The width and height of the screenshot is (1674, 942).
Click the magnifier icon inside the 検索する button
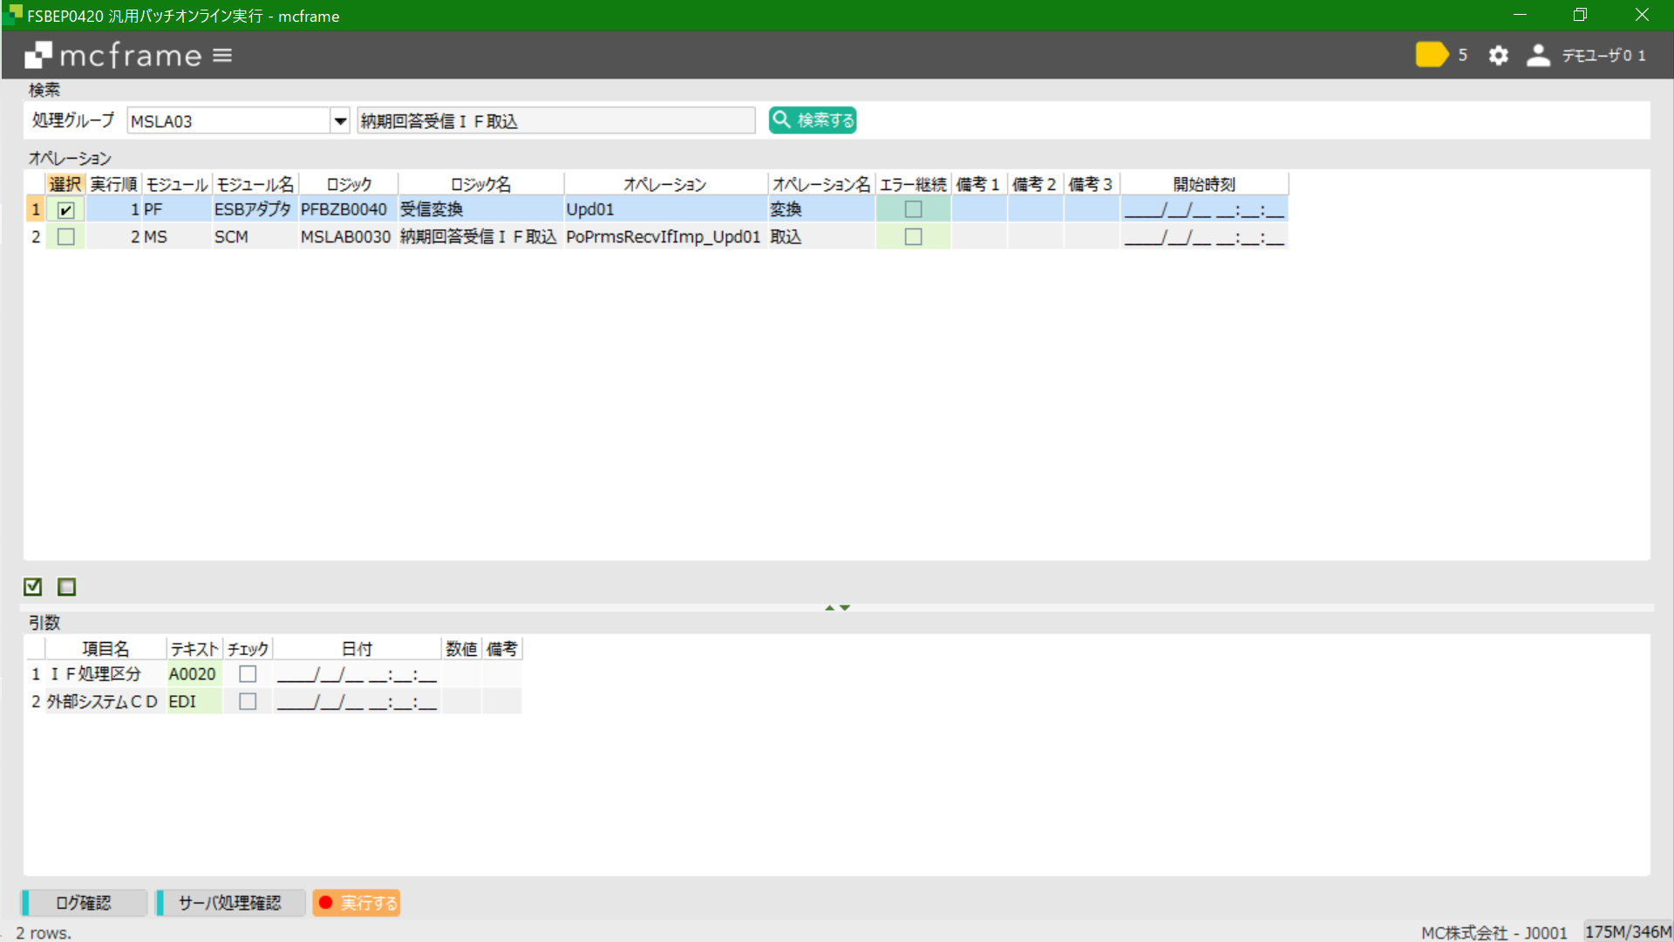tap(782, 119)
